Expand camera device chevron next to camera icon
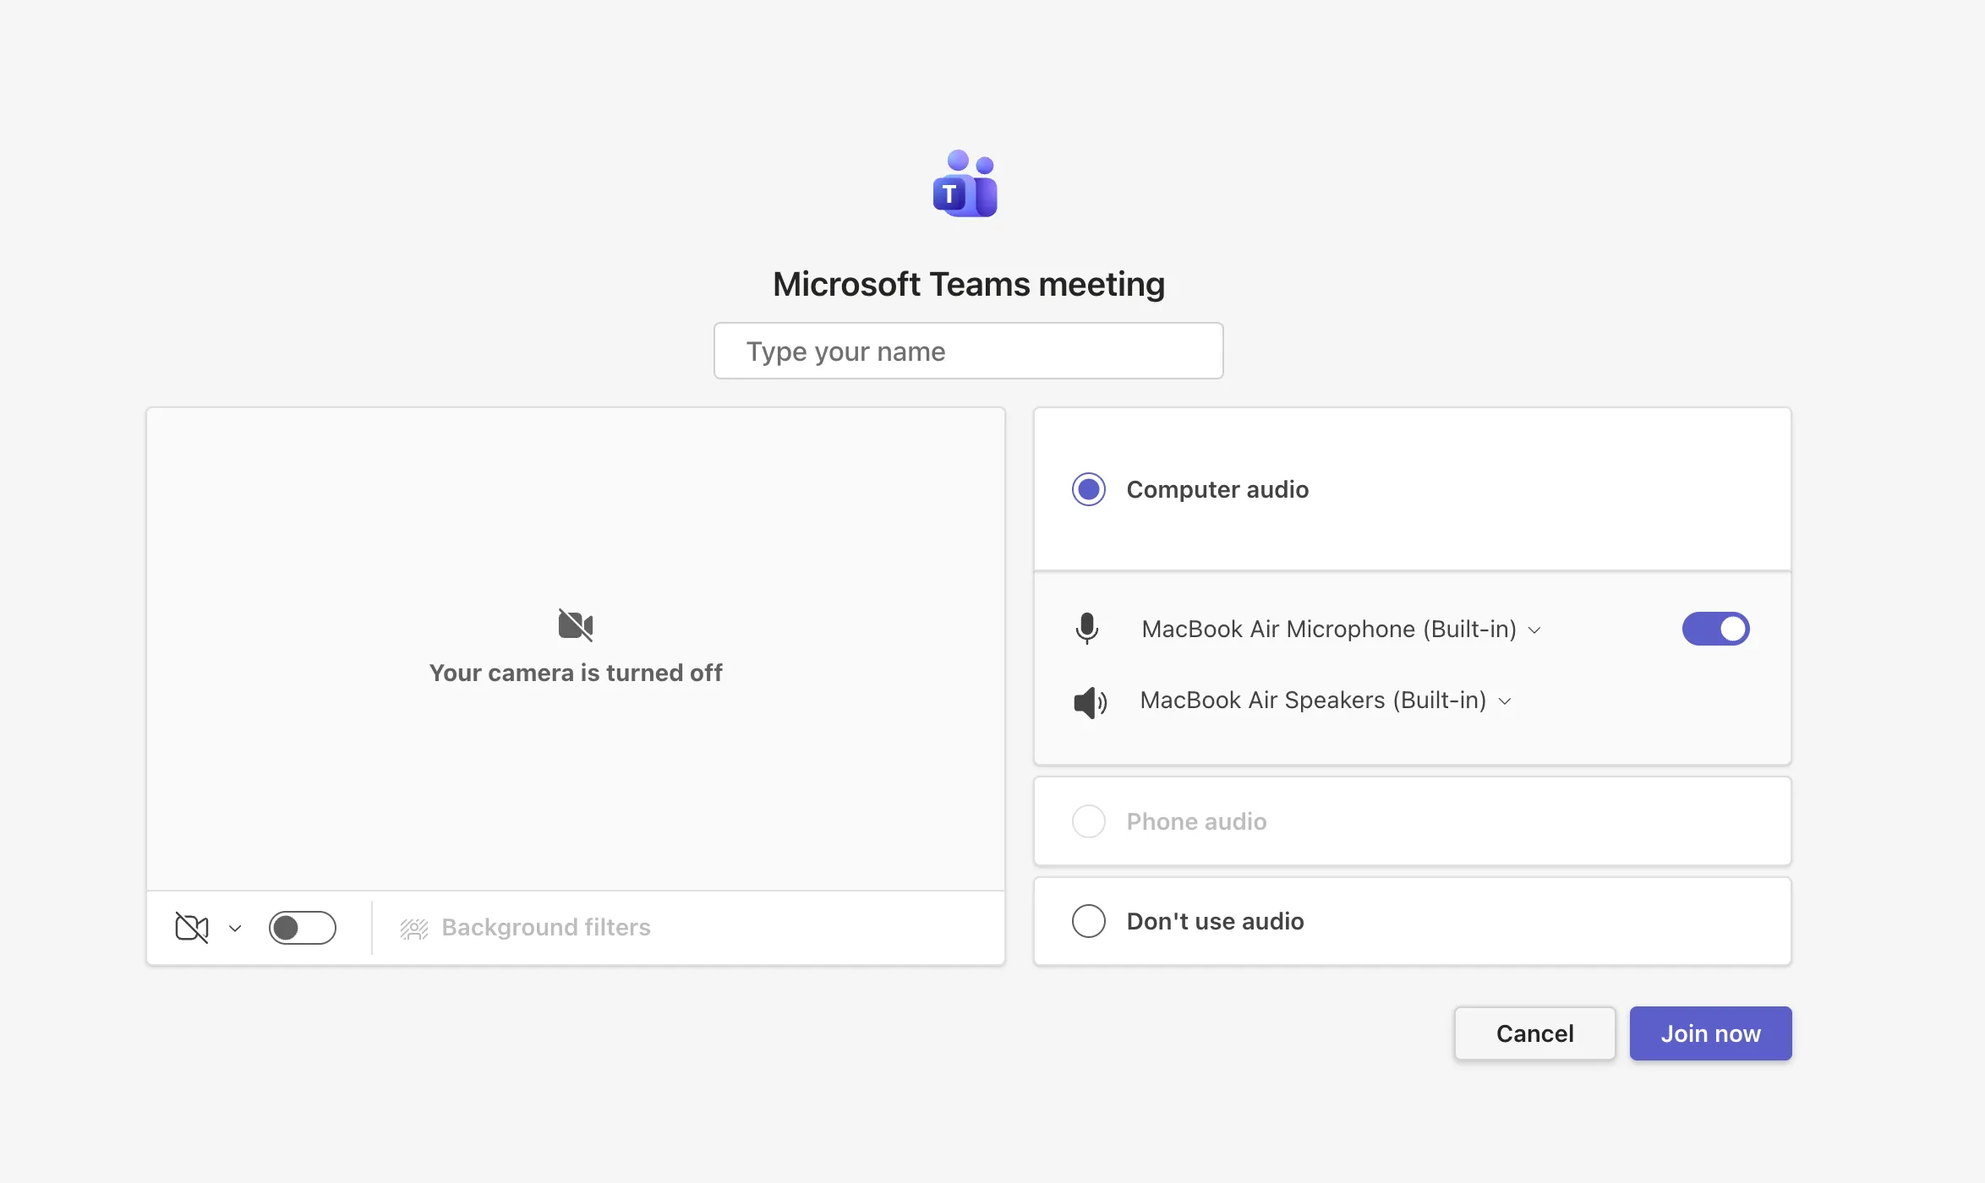1985x1183 pixels. (x=235, y=928)
